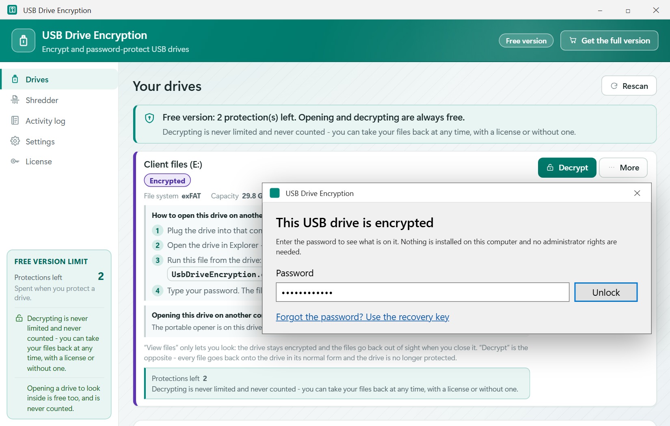Screen dimensions: 670x426
Task: Open the Shredder section in the sidebar
Action: tap(59, 100)
